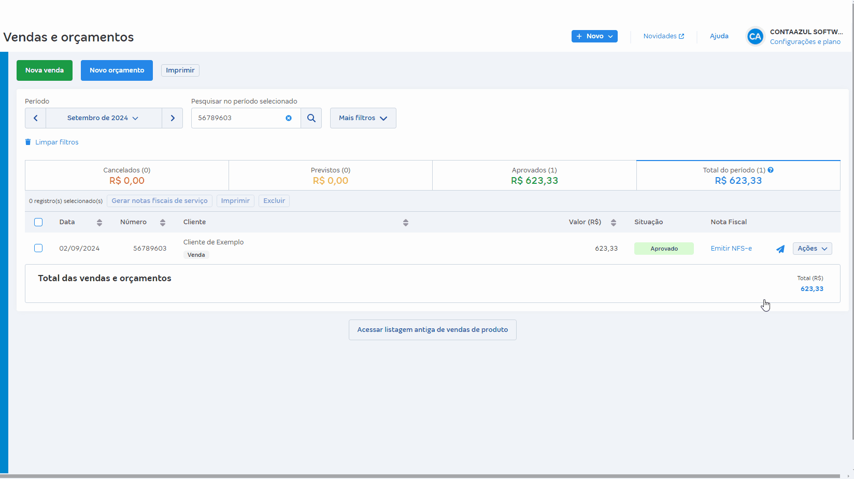Select the Aprovados (1) tab
The image size is (854, 479).
534,176
